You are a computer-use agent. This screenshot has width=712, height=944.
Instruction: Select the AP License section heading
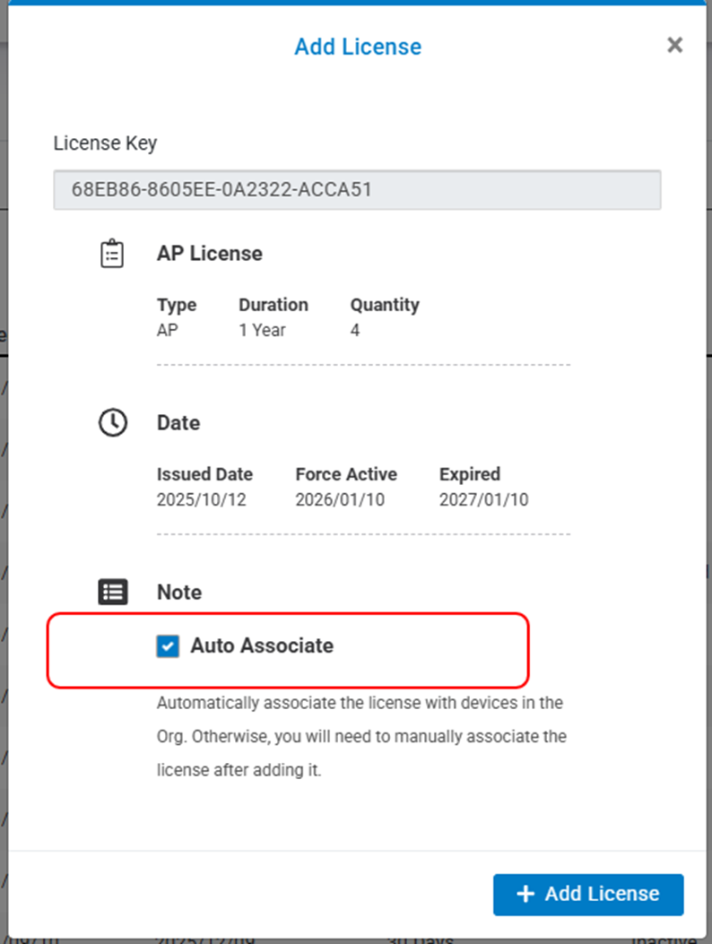(209, 254)
